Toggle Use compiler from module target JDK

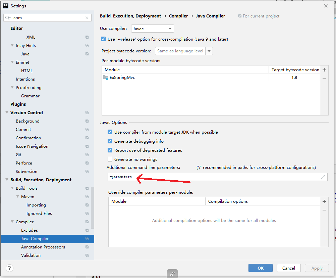(110, 132)
